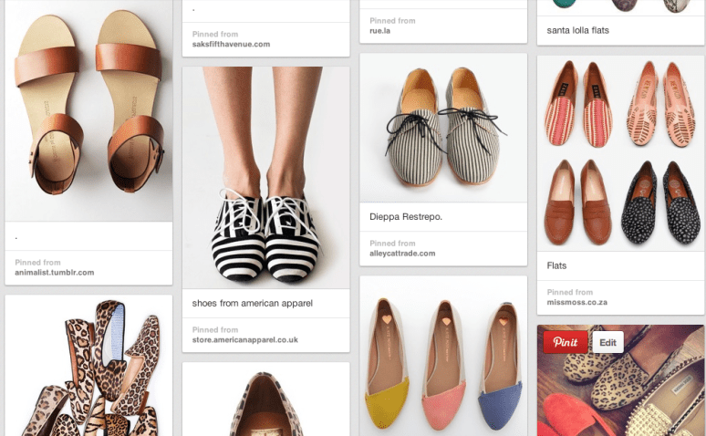Image resolution: width=706 pixels, height=436 pixels.
Task: Click the 'Dieppa Restrepo.' caption
Action: [406, 217]
